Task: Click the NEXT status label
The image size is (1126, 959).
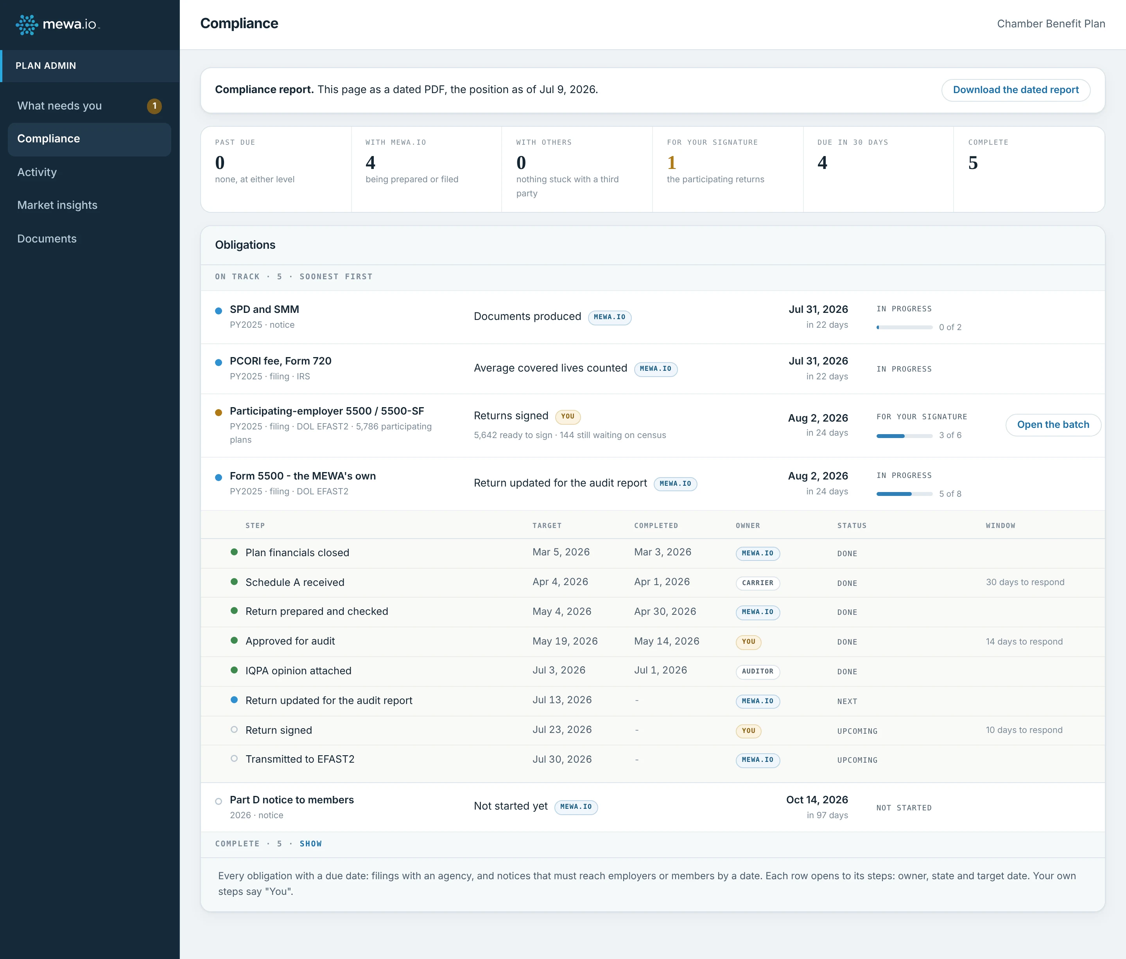Action: coord(847,702)
